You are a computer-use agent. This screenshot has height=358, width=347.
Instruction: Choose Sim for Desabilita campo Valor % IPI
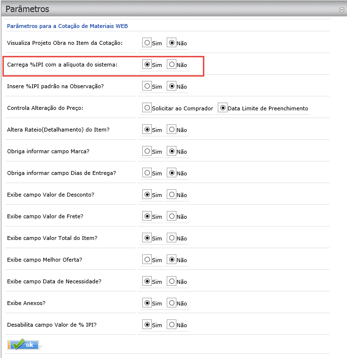tap(147, 325)
